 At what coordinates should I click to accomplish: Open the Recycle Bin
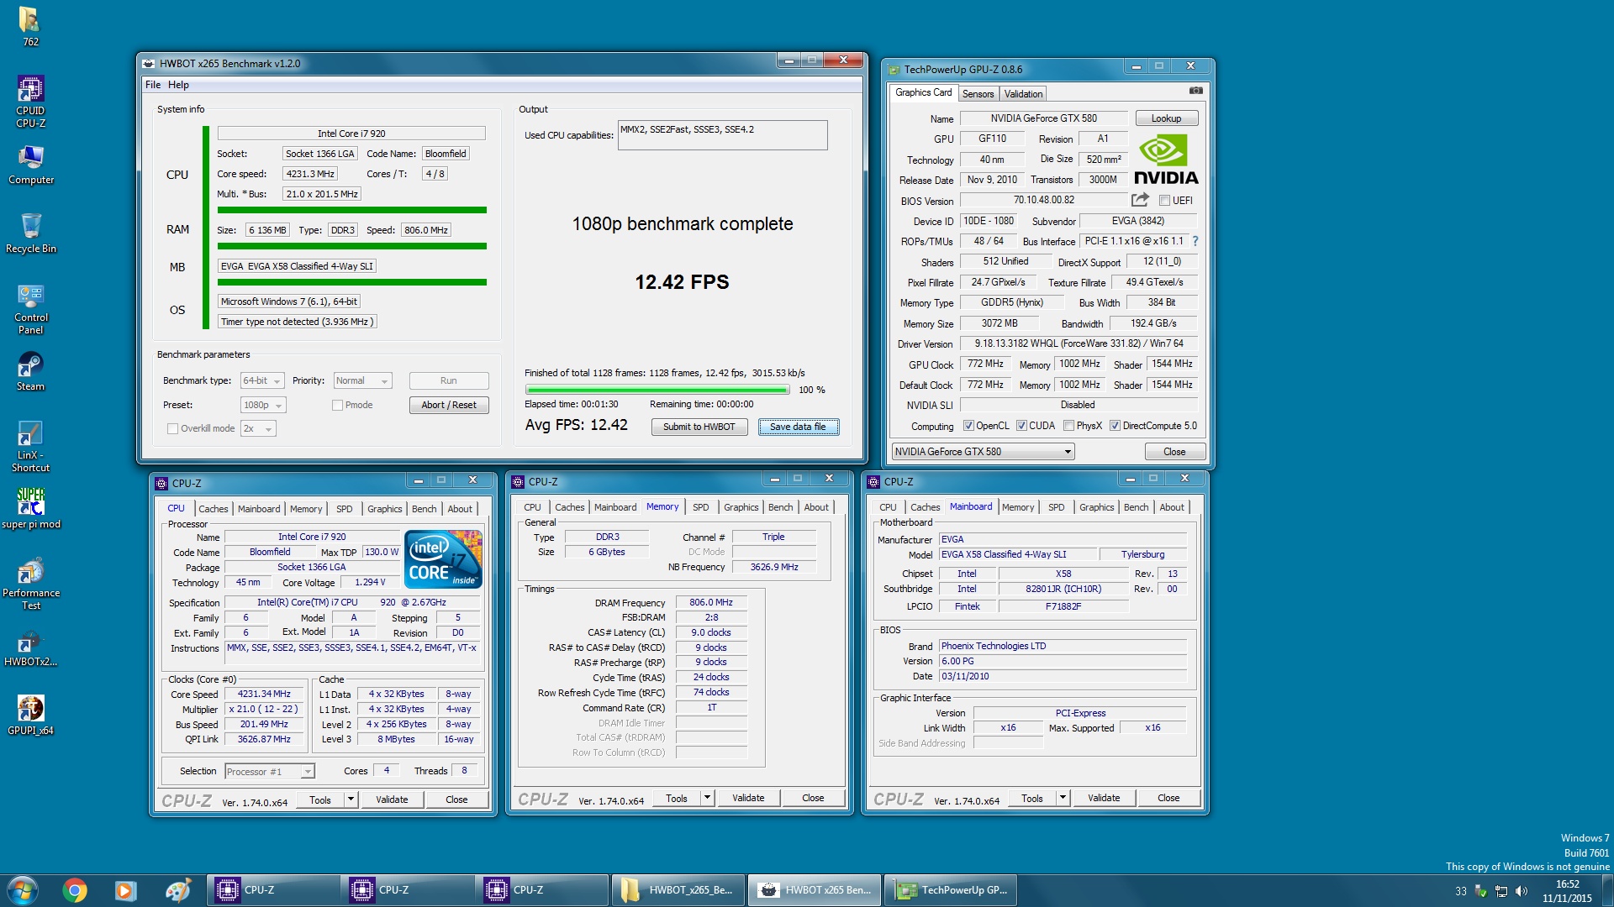30,233
